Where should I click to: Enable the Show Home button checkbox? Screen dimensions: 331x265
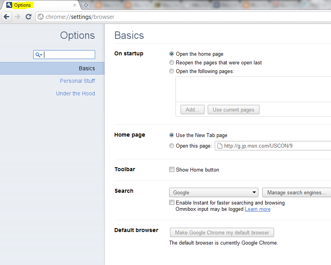click(172, 170)
